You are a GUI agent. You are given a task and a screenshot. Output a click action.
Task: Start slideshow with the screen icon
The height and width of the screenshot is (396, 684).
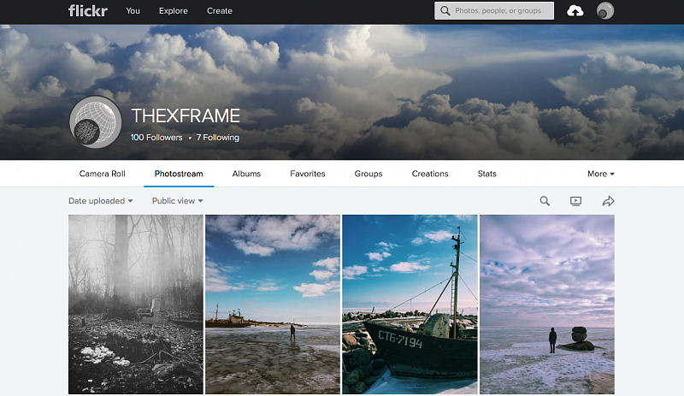pyautogui.click(x=575, y=201)
